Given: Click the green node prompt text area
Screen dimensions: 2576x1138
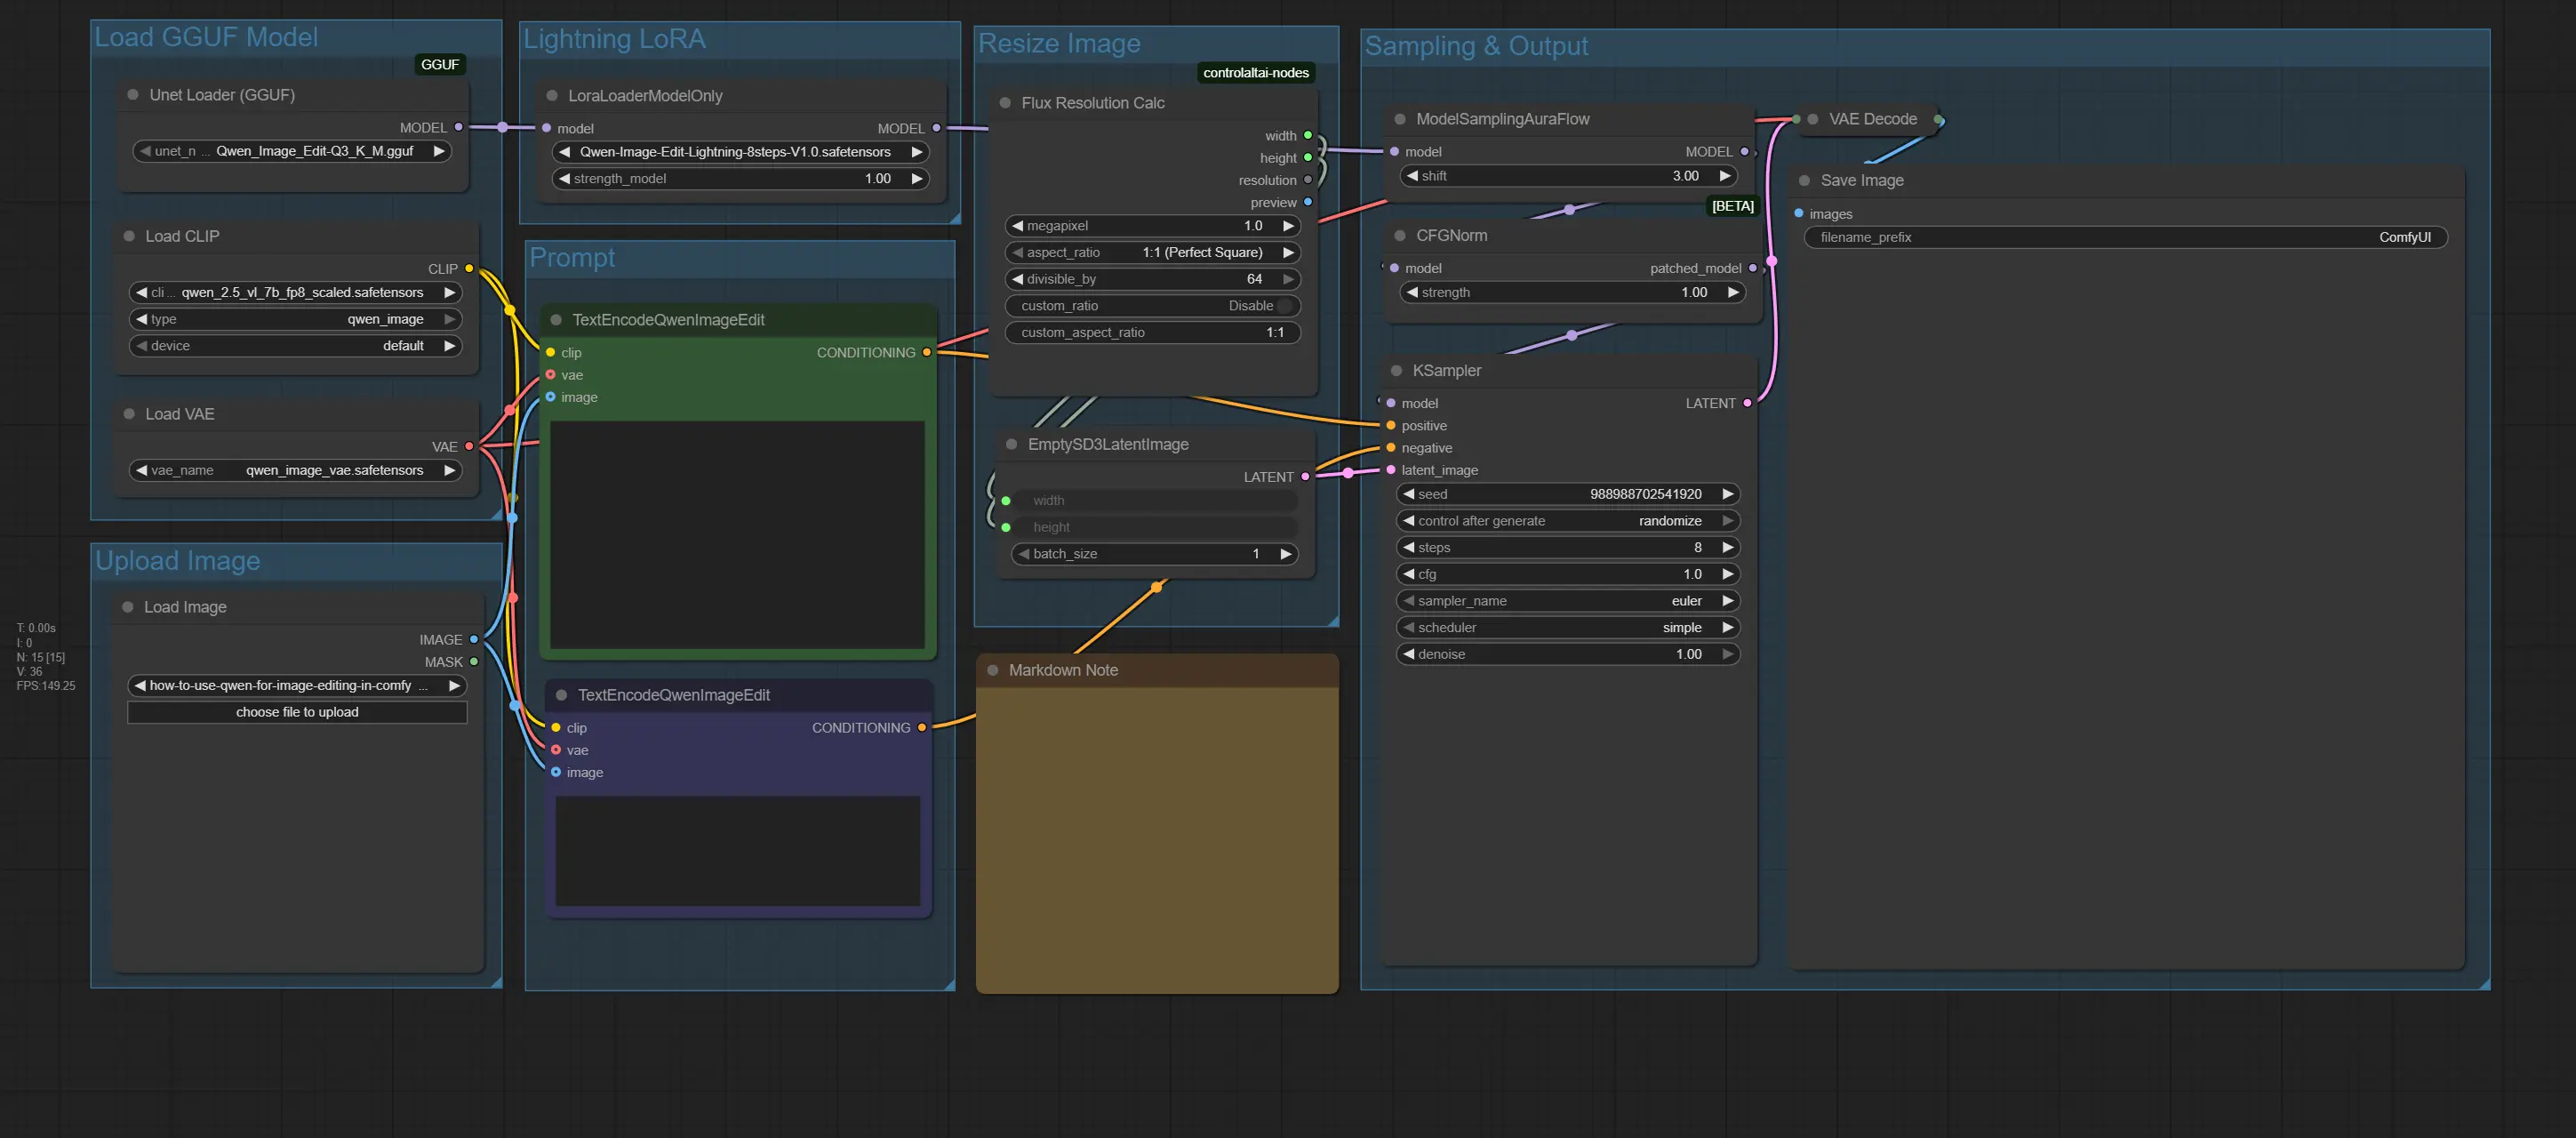Looking at the screenshot, I should pyautogui.click(x=737, y=535).
